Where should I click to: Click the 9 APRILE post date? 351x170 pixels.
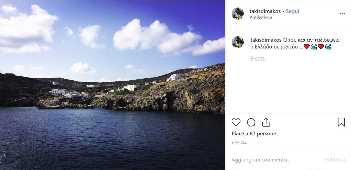[x=239, y=142]
